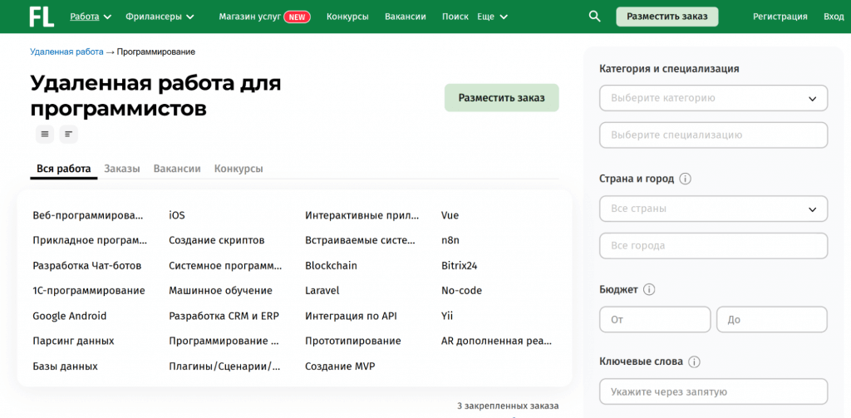Expand the Еще menu
Image resolution: width=851 pixels, height=418 pixels.
point(492,17)
